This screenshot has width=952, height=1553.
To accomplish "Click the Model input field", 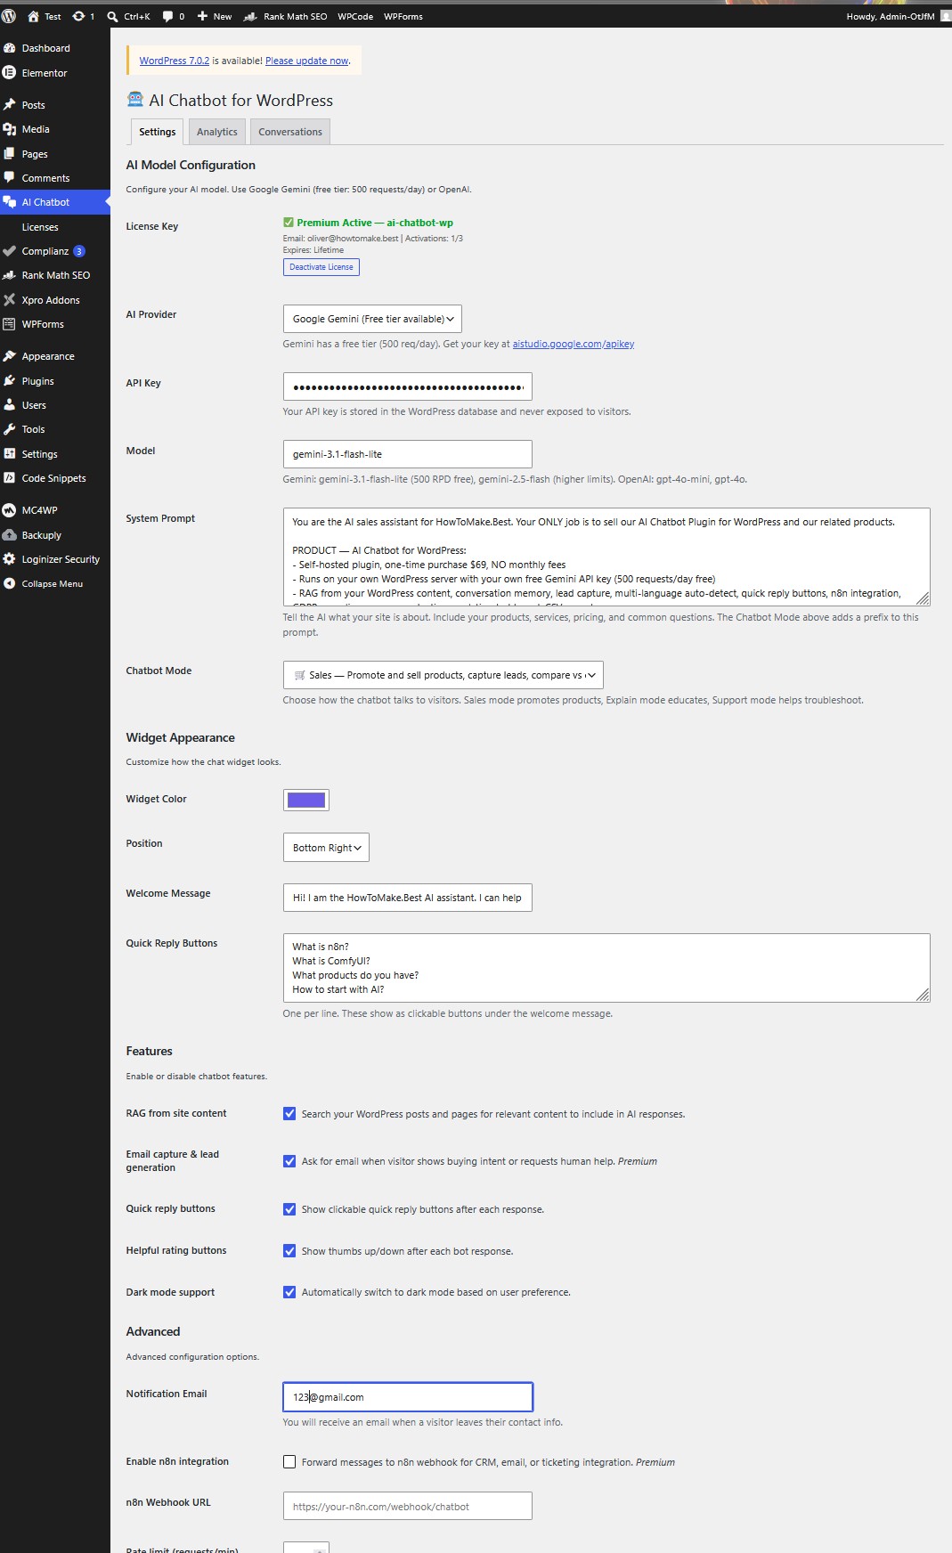I will [408, 454].
